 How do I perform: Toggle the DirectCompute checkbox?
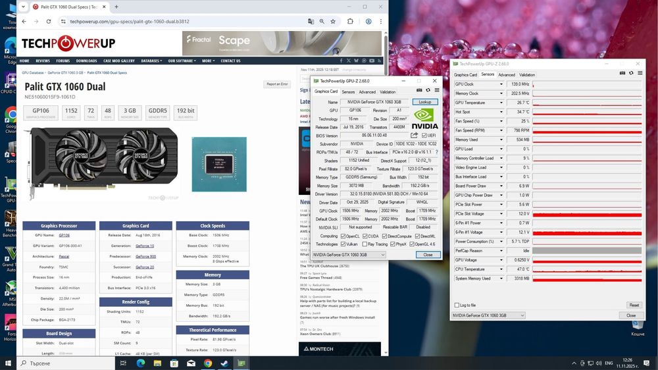tap(384, 236)
